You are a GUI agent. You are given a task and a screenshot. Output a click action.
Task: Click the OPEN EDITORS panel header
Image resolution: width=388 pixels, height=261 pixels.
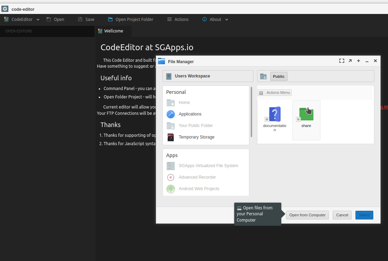(x=47, y=31)
